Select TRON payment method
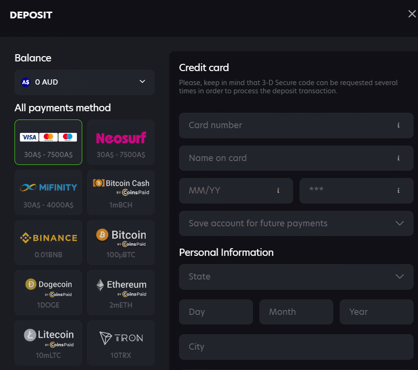 [x=121, y=342]
